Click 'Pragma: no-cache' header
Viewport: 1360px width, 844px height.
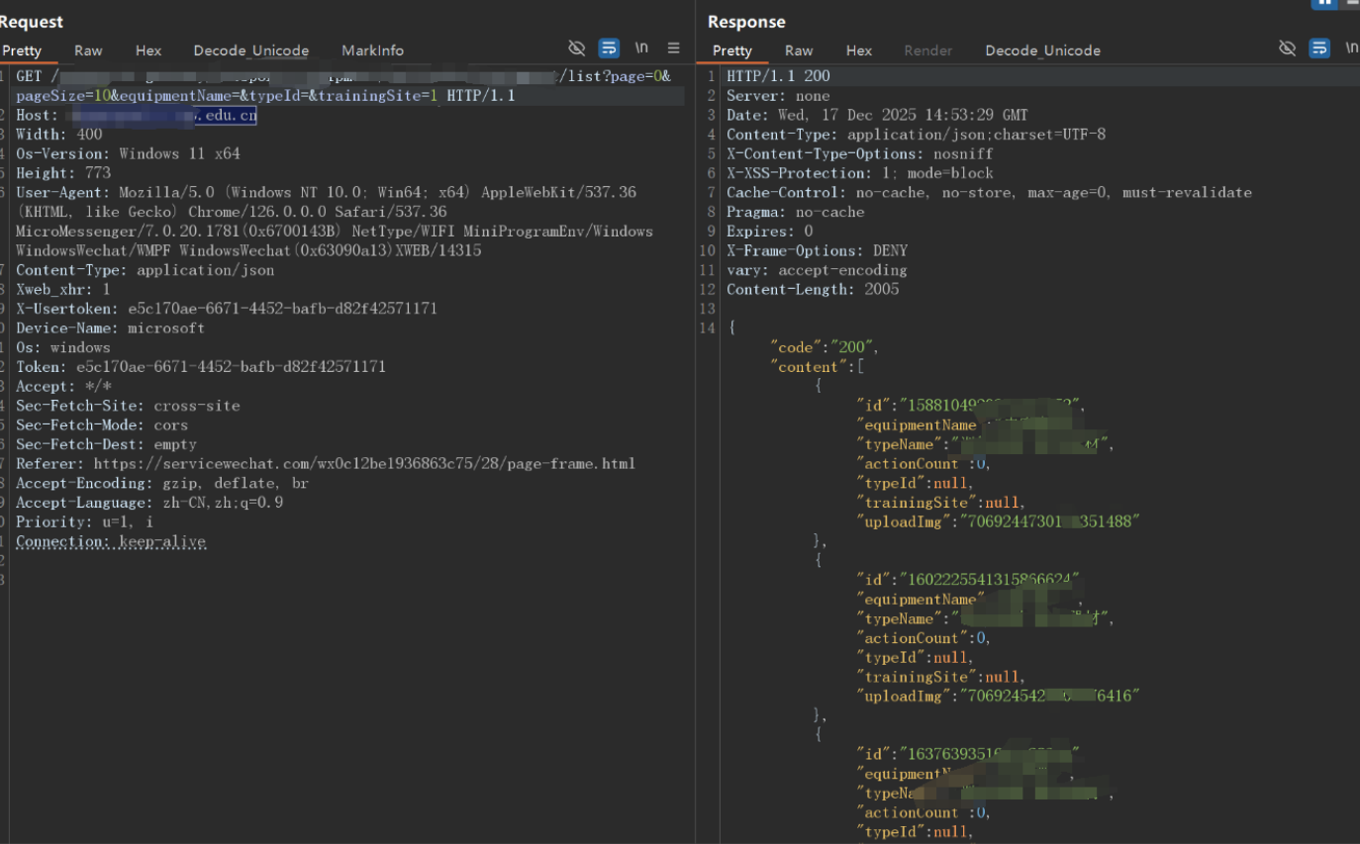795,212
